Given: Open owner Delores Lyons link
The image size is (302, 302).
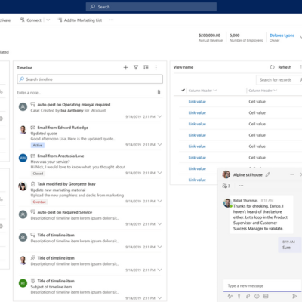Looking at the screenshot, I should pyautogui.click(x=282, y=35).
